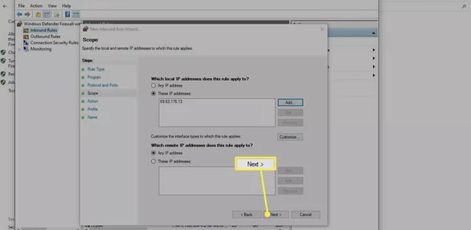This screenshot has height=230, width=471.
Task: Click the search magnifier in the Control Panel window
Action: tap(464, 6)
